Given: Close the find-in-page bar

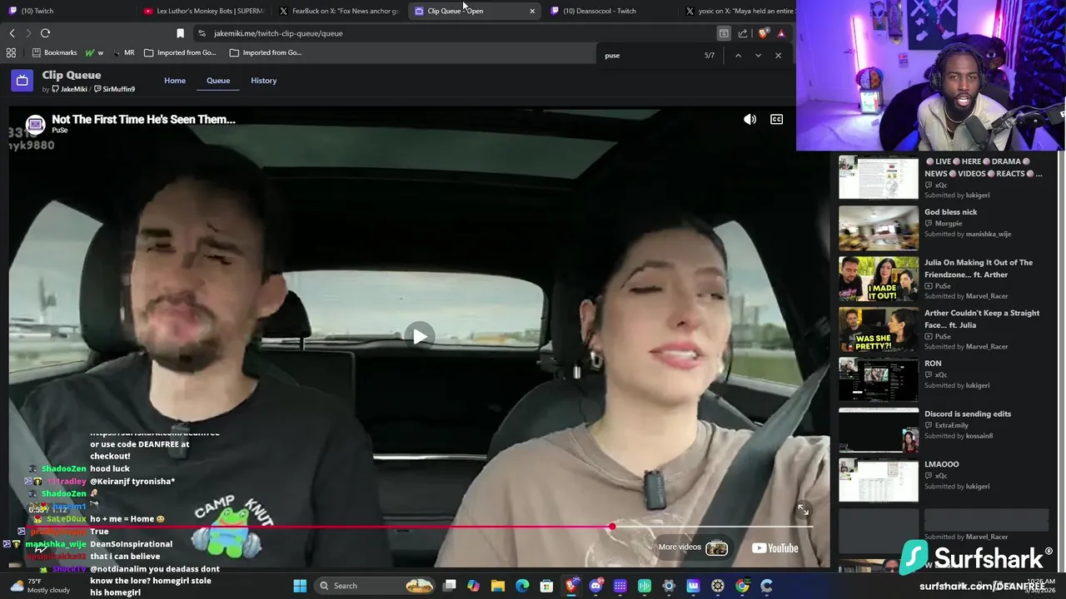Looking at the screenshot, I should pos(778,56).
